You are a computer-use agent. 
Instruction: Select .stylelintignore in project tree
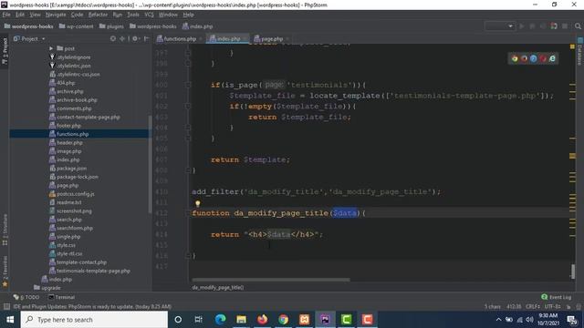pos(73,56)
